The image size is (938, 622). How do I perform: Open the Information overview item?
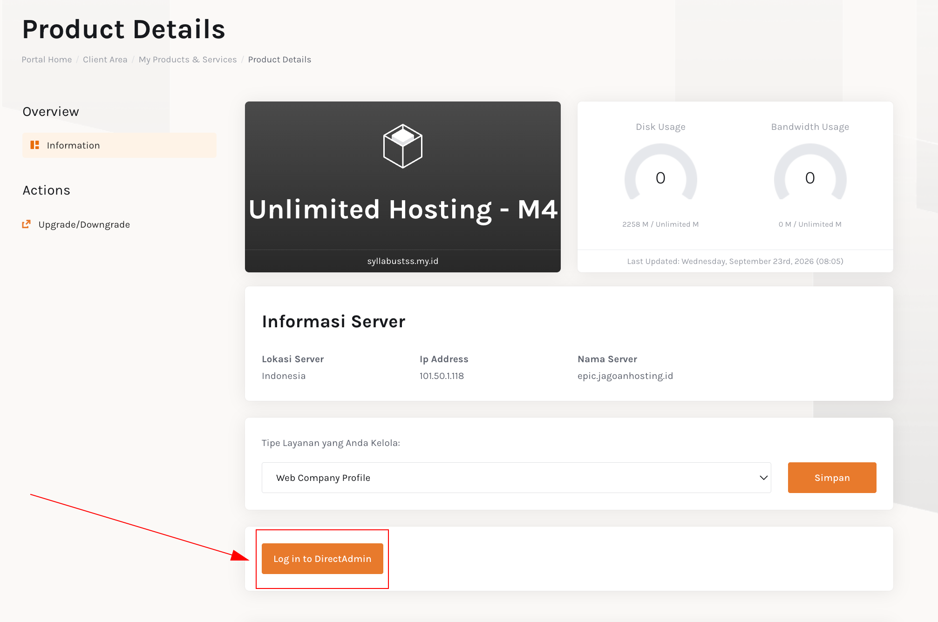(119, 145)
